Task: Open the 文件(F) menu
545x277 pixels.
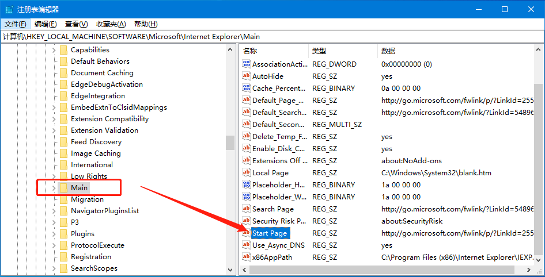Action: click(16, 24)
